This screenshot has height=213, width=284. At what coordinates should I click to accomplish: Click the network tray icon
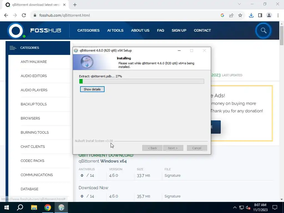coord(242,207)
